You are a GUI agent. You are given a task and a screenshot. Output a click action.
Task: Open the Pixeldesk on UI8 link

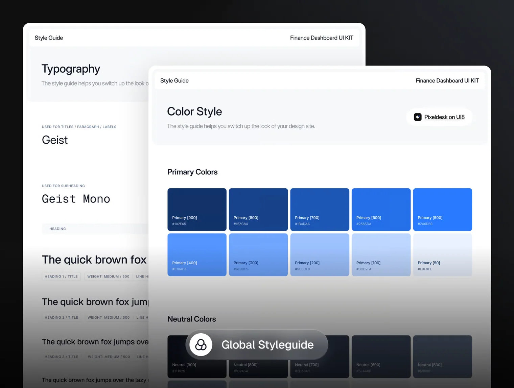pyautogui.click(x=444, y=117)
